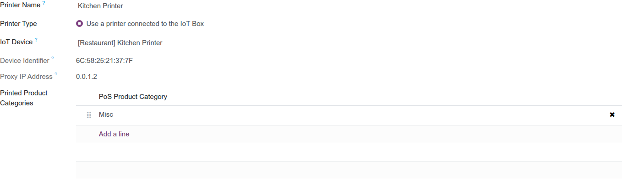Click the help icon beside Printer Name
Screen dimensions: 622x187
tap(44, 3)
